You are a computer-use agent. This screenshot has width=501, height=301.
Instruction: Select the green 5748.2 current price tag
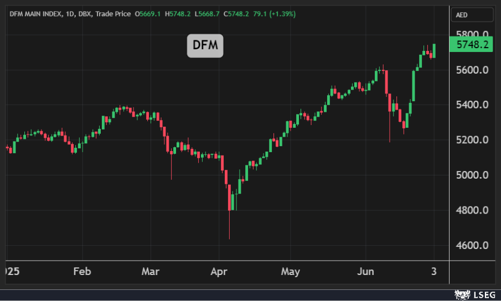471,45
